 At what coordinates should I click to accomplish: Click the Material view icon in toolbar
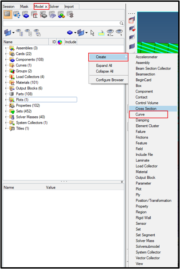point(35,15)
